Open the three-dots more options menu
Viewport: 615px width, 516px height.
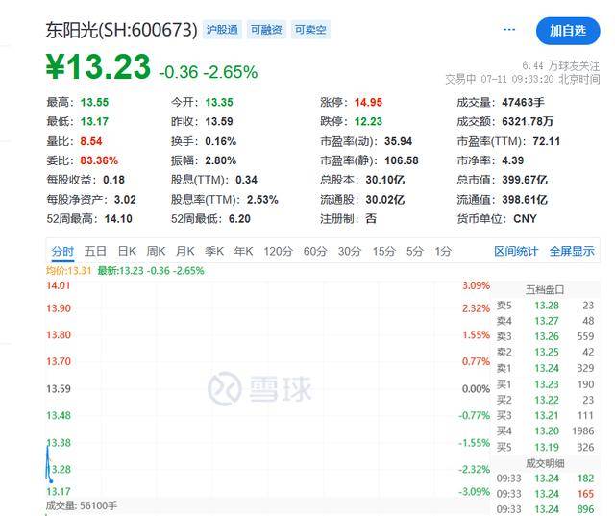tap(509, 30)
